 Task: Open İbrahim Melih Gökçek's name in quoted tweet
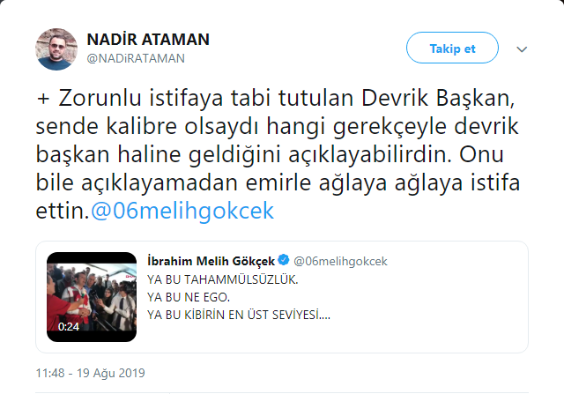[x=210, y=261]
